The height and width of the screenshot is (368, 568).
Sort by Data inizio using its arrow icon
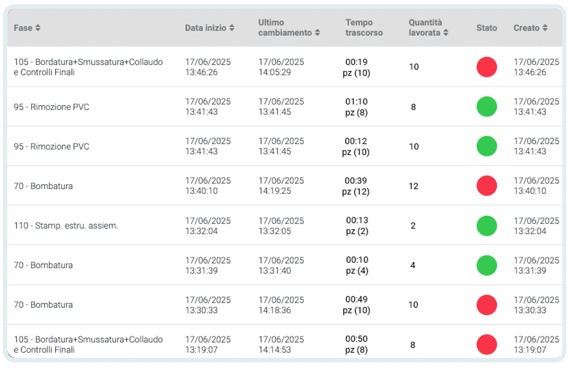[232, 28]
